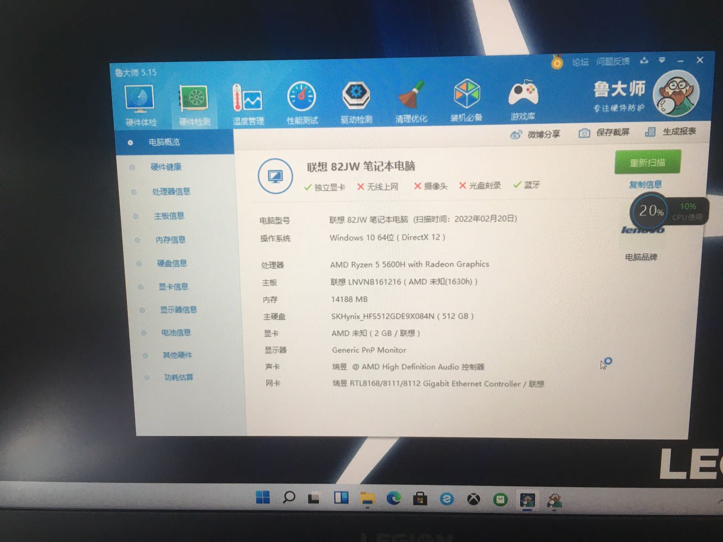Image resolution: width=723 pixels, height=542 pixels.
Task: Select the 硬件检测 hardware detection tab
Action: (195, 105)
